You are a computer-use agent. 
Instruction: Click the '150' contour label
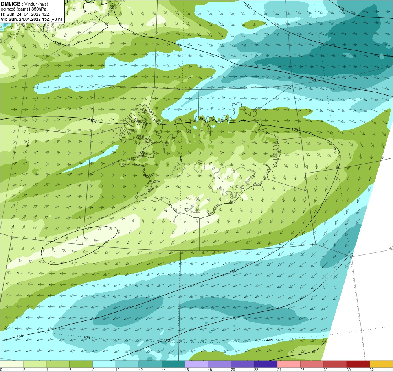pyautogui.click(x=342, y=9)
